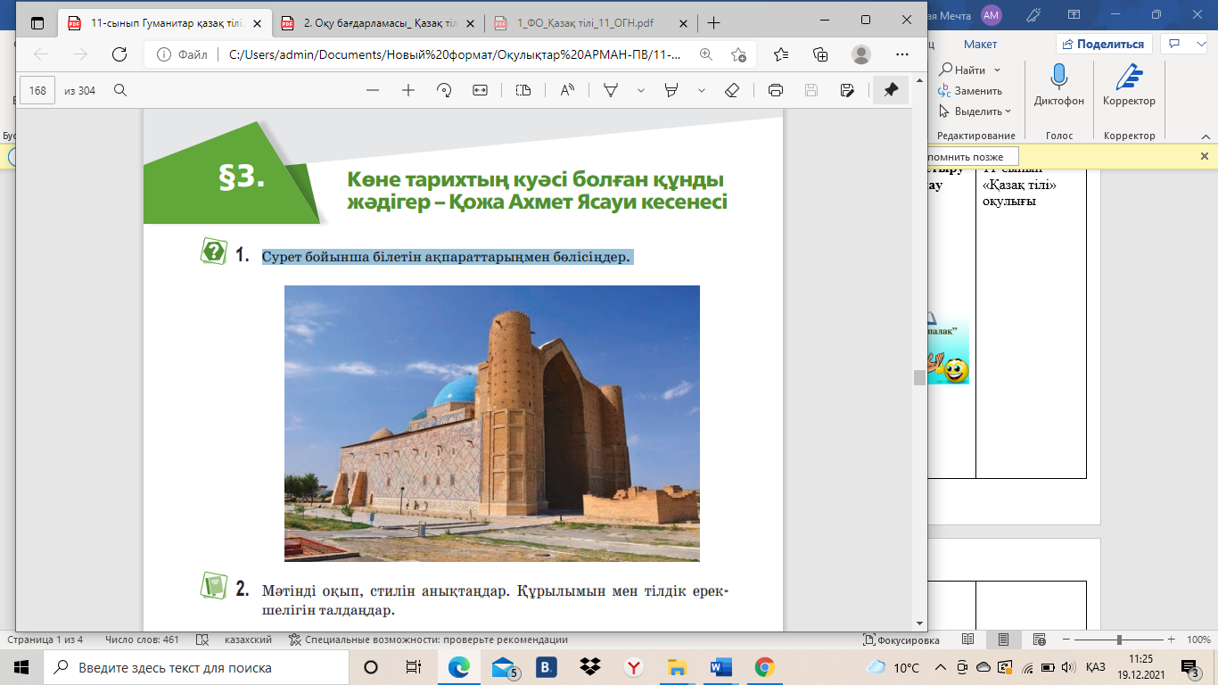Click the Find magnifier in PDF toolbar
This screenshot has height=685, width=1218.
[120, 90]
